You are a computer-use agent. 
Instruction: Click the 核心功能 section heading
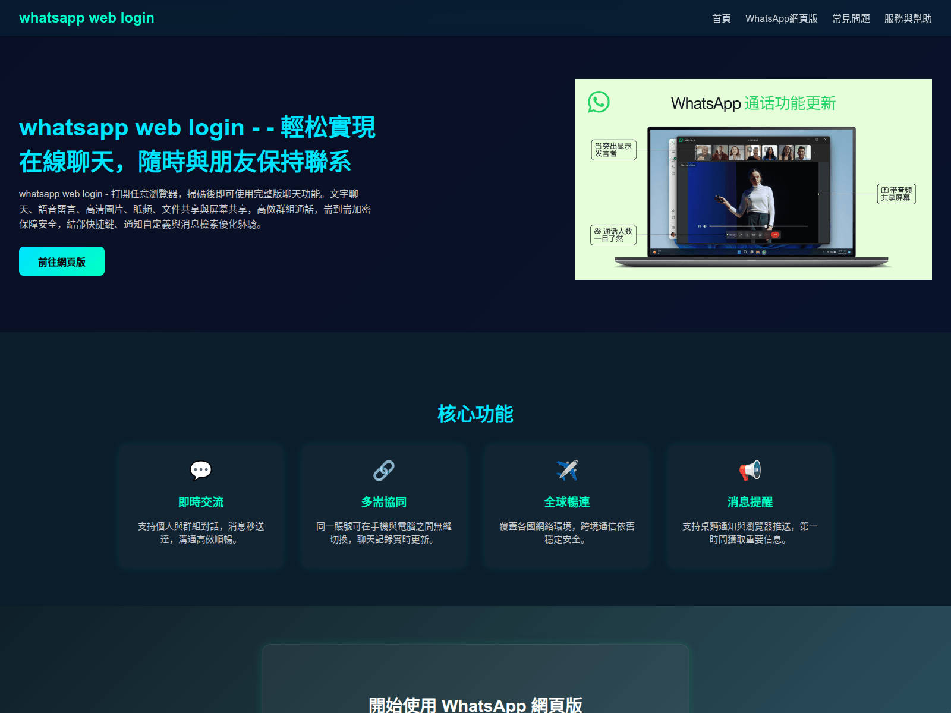[x=475, y=414]
